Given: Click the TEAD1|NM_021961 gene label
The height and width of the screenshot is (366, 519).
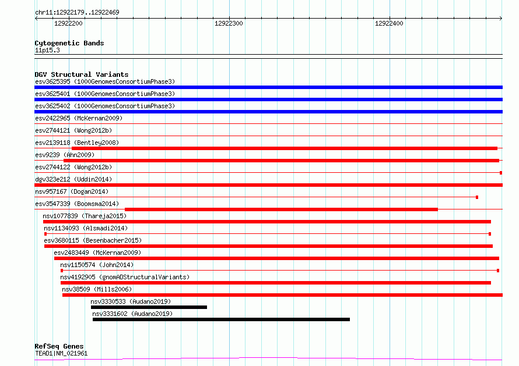Looking at the screenshot, I should [61, 353].
